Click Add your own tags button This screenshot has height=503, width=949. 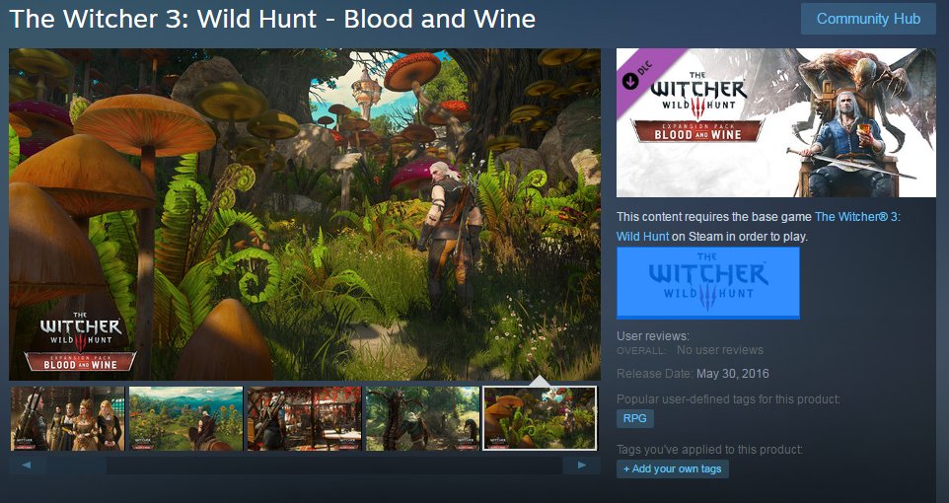(x=673, y=469)
